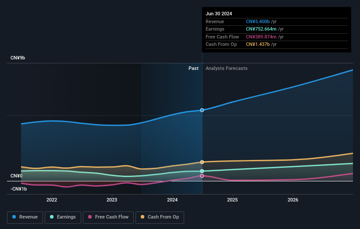This screenshot has width=360, height=229.
Task: Click the 2024 x-axis label
Action: [172, 200]
